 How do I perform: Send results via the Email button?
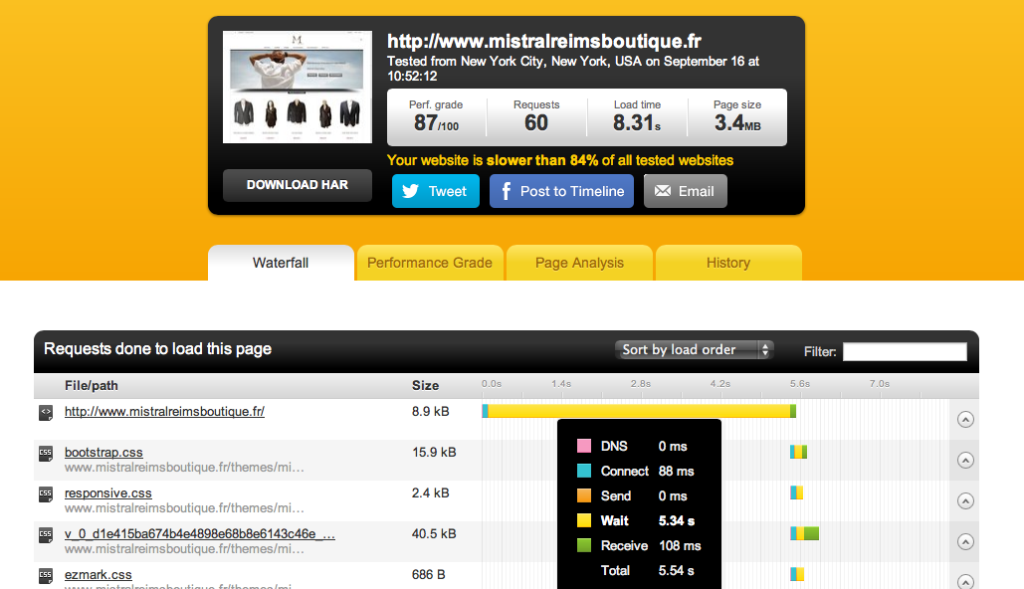pyautogui.click(x=685, y=191)
